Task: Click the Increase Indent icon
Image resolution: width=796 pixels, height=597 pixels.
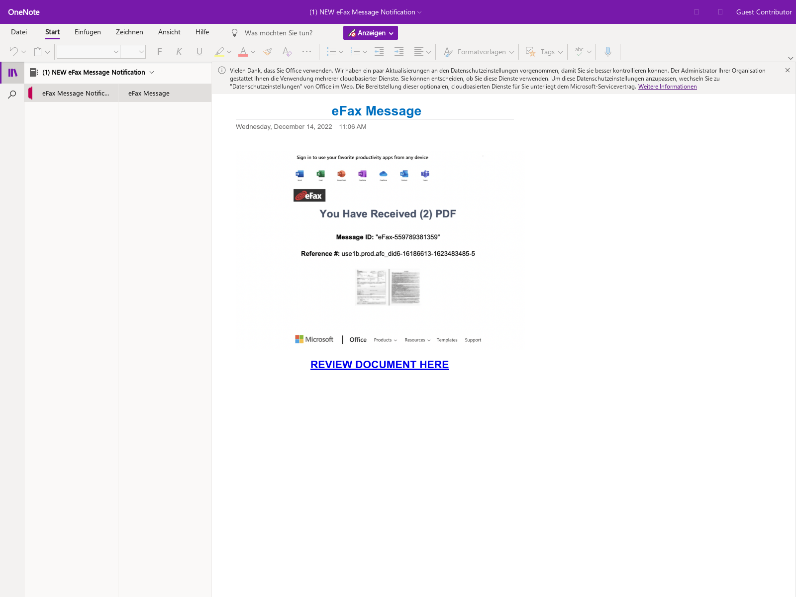Action: [x=399, y=51]
